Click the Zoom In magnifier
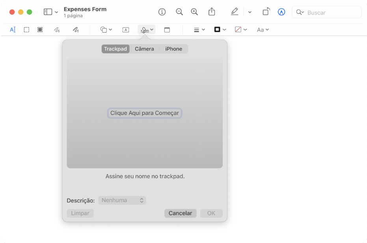Screen dimensions: 367x243 (x=194, y=12)
